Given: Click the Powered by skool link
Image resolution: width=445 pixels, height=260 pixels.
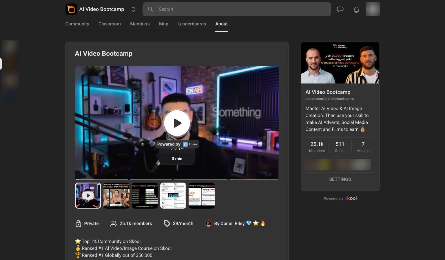Looking at the screenshot, I should tap(340, 198).
